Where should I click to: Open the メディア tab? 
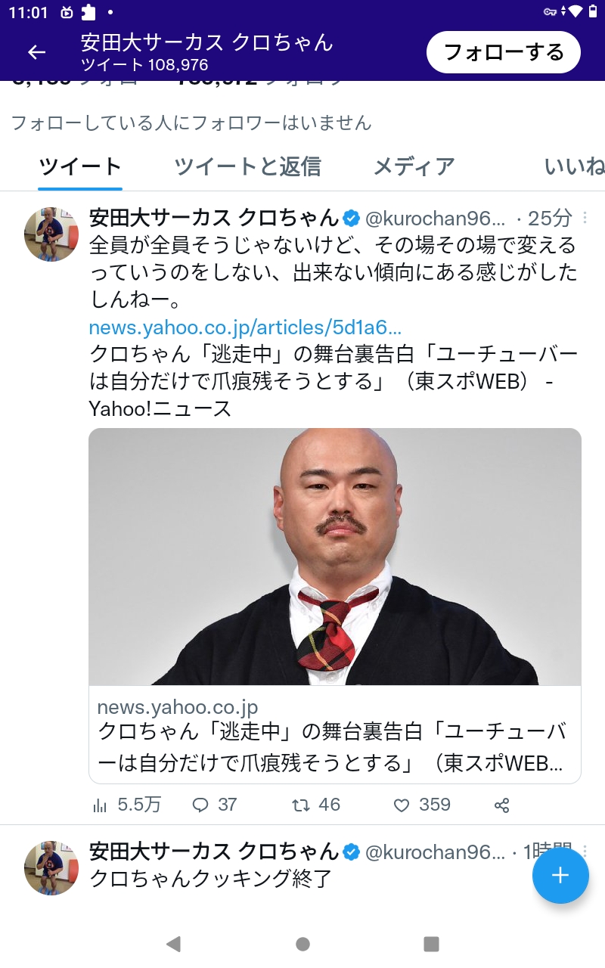(x=414, y=166)
